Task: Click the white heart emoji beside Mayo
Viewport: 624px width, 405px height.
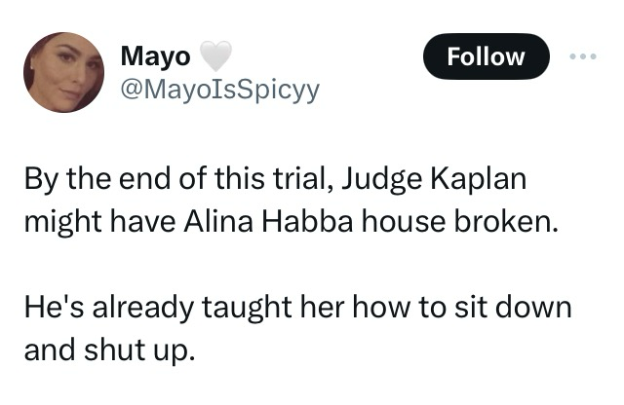Action: [215, 56]
